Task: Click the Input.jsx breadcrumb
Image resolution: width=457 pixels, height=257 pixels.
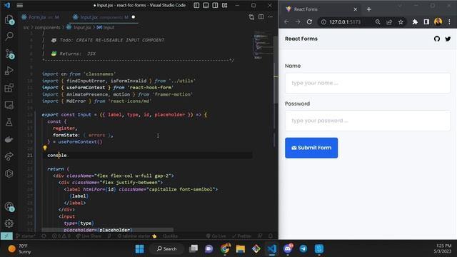Action: pos(79,27)
